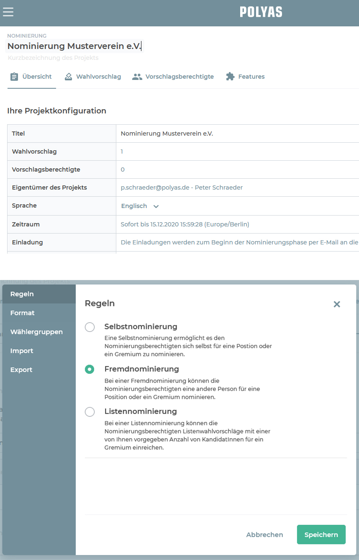Image resolution: width=359 pixels, height=560 pixels.
Task: Select the Listennominierung radio button
Action: click(x=90, y=412)
